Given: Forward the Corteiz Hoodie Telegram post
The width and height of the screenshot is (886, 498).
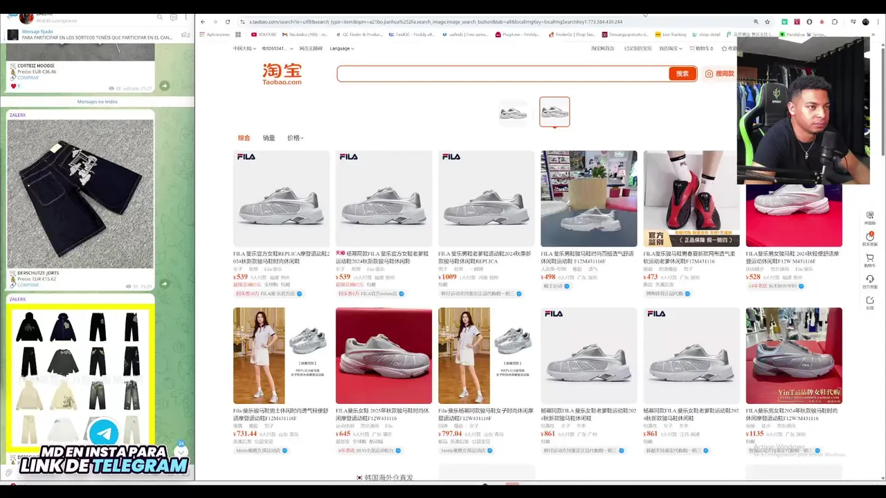Looking at the screenshot, I should click(x=164, y=86).
